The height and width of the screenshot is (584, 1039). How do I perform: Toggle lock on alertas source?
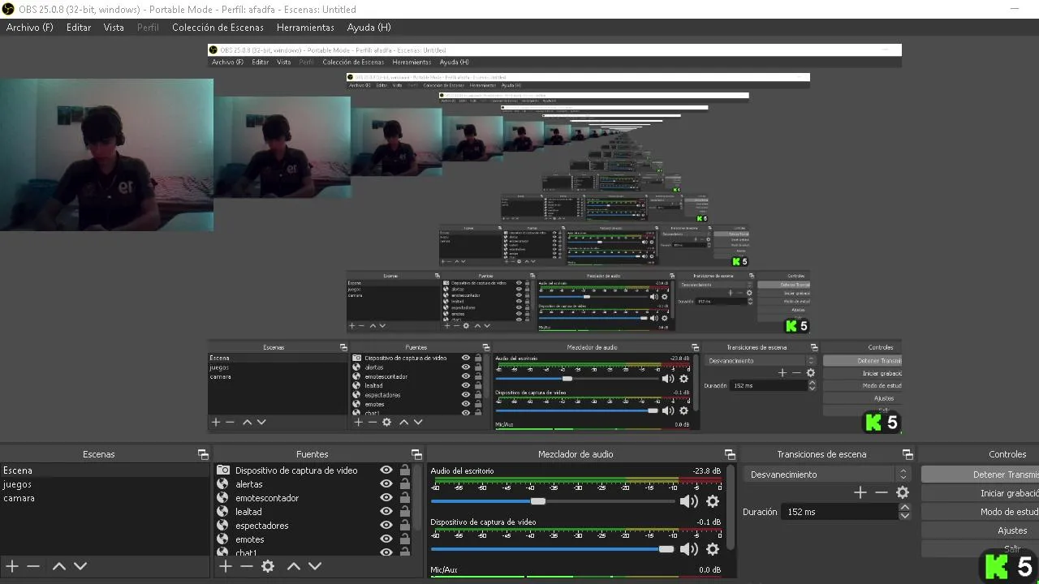(404, 484)
